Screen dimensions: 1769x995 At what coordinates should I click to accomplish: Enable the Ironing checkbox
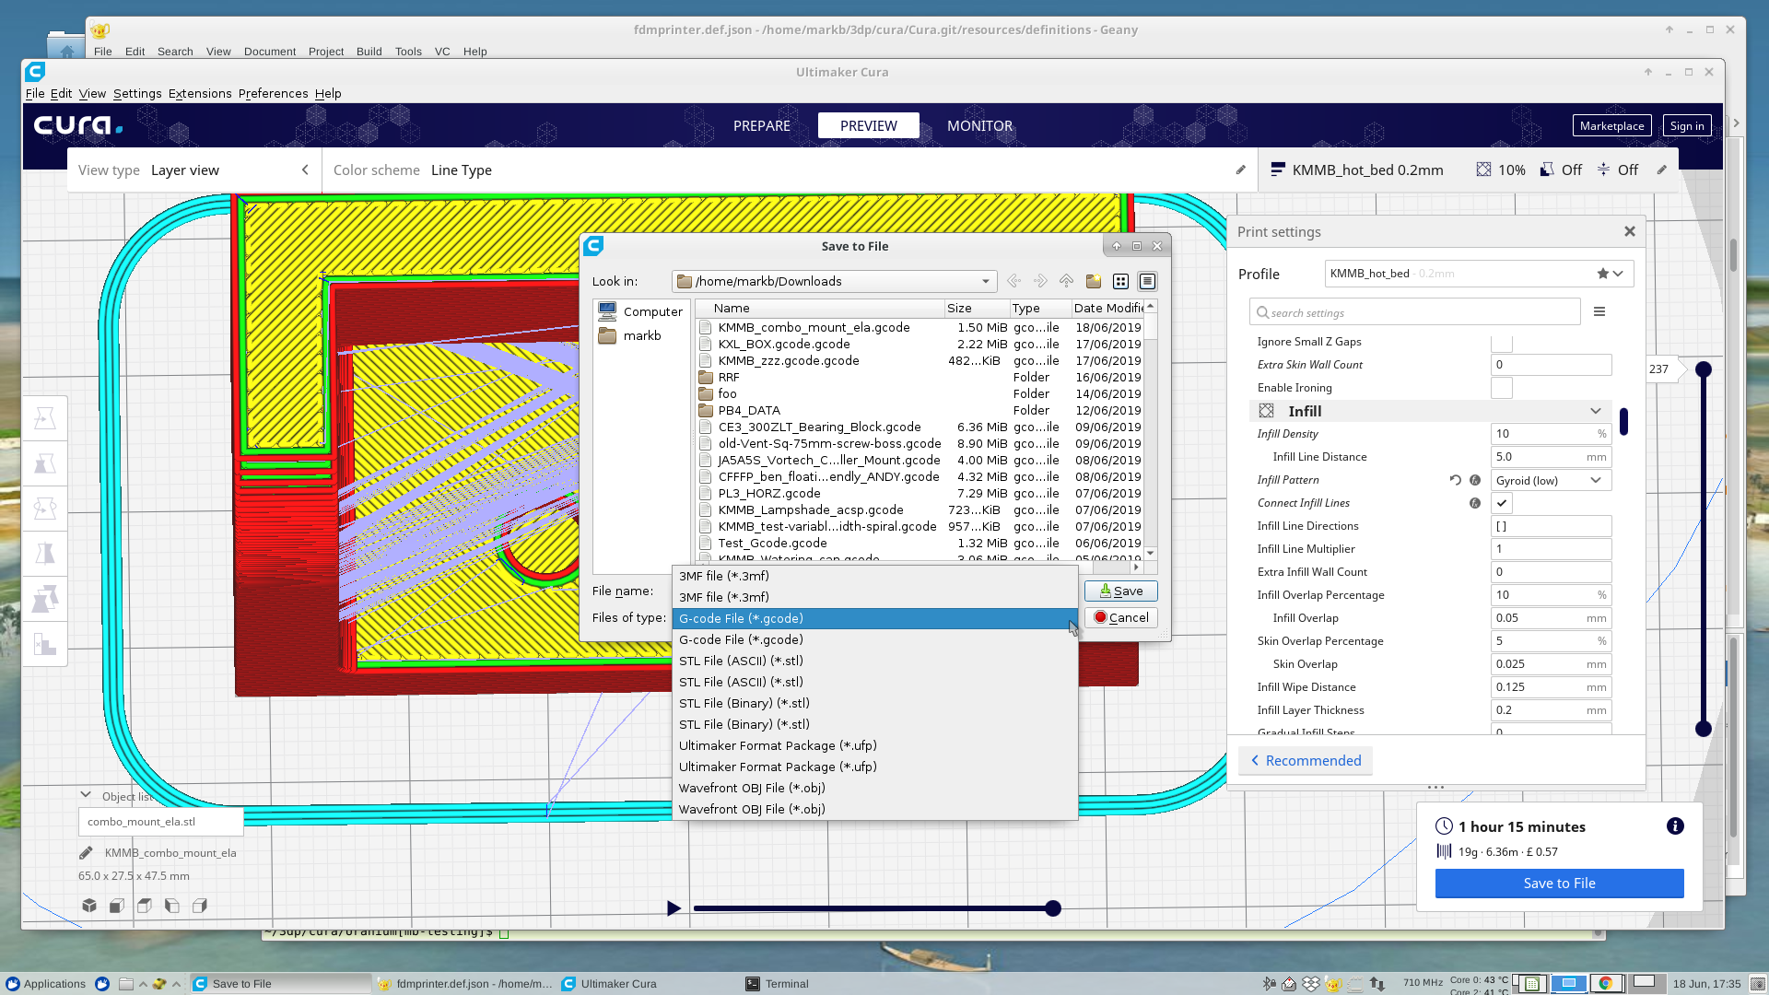(1502, 388)
